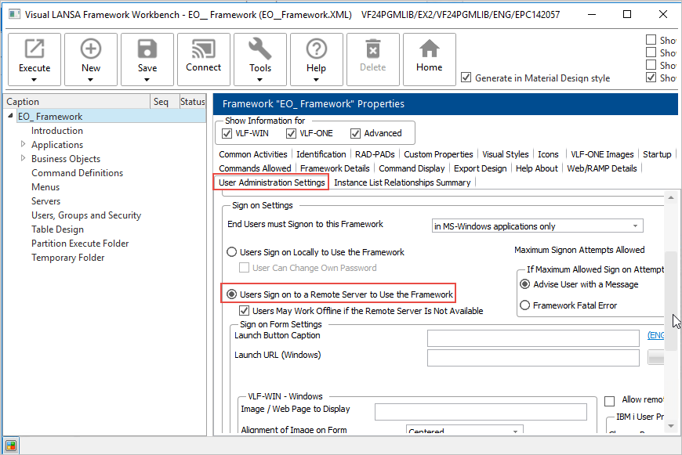Toggle the VLF-WIN checkbox
Viewport: 682px width, 455px height.
point(227,133)
